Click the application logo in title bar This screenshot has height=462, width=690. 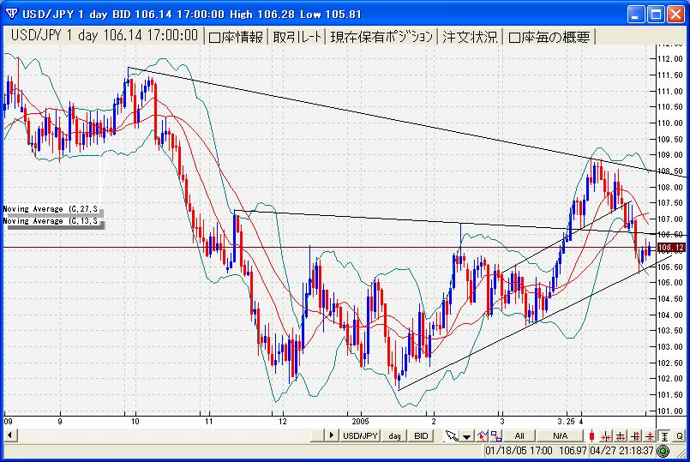click(11, 14)
